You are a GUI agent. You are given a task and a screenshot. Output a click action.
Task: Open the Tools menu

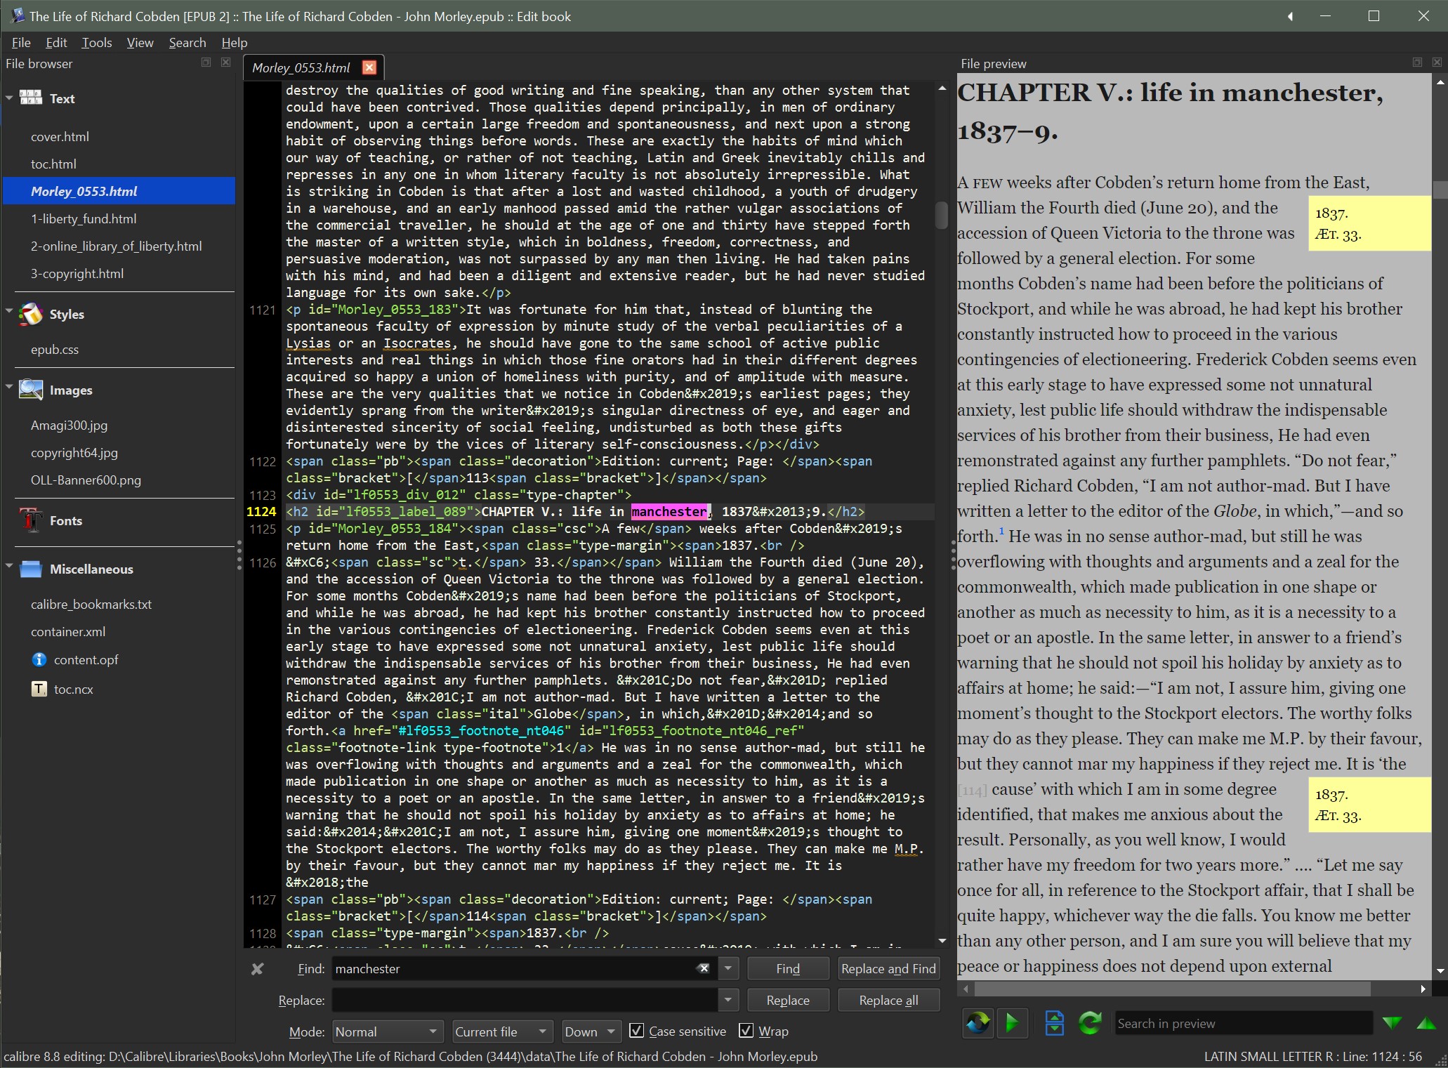pyautogui.click(x=96, y=43)
